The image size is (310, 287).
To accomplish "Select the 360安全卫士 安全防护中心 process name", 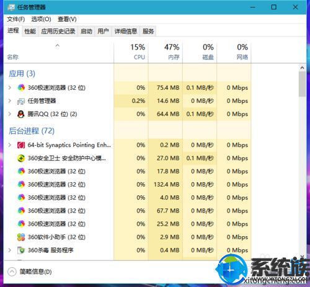I will [x=67, y=158].
